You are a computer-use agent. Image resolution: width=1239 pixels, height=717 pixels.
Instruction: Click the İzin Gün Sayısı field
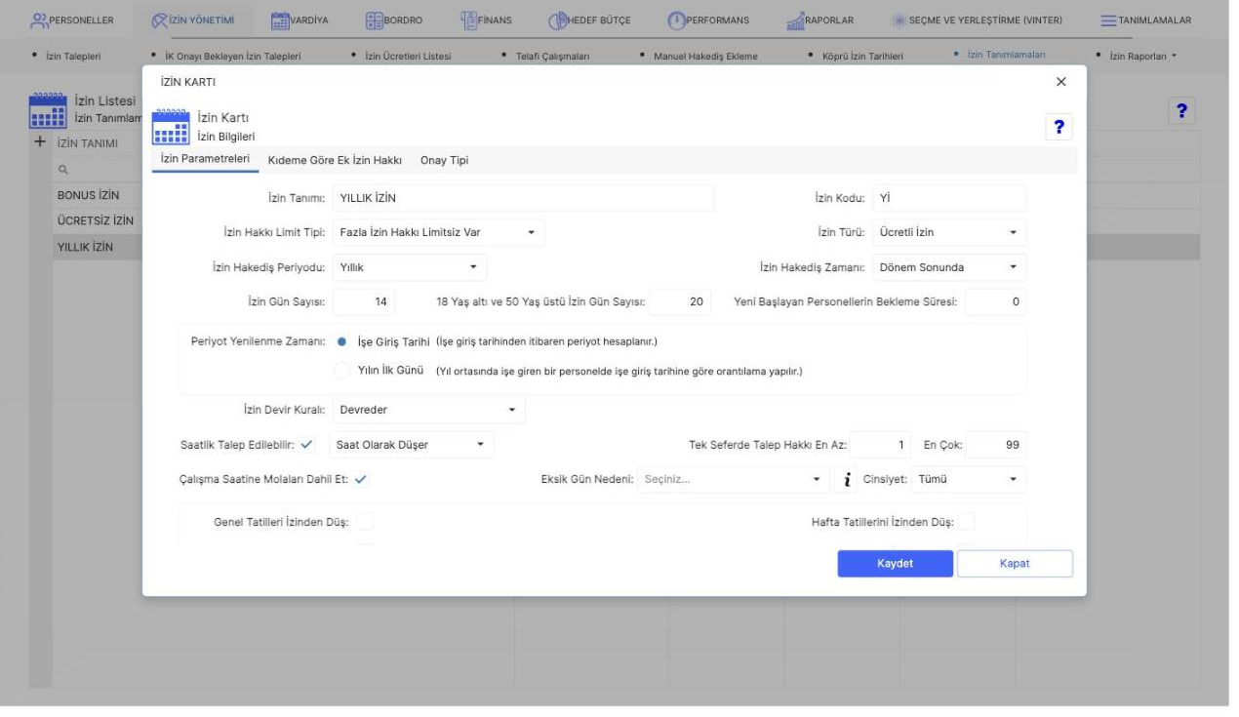pos(364,302)
